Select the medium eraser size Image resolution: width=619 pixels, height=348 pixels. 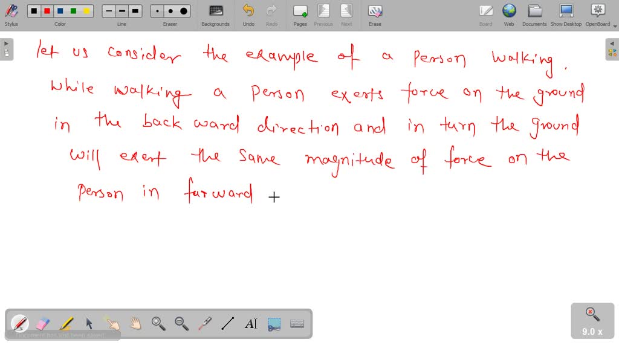(x=169, y=10)
